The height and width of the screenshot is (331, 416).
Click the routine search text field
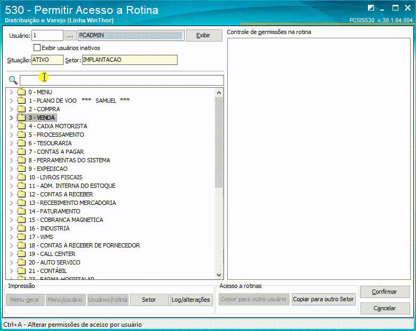pos(122,80)
